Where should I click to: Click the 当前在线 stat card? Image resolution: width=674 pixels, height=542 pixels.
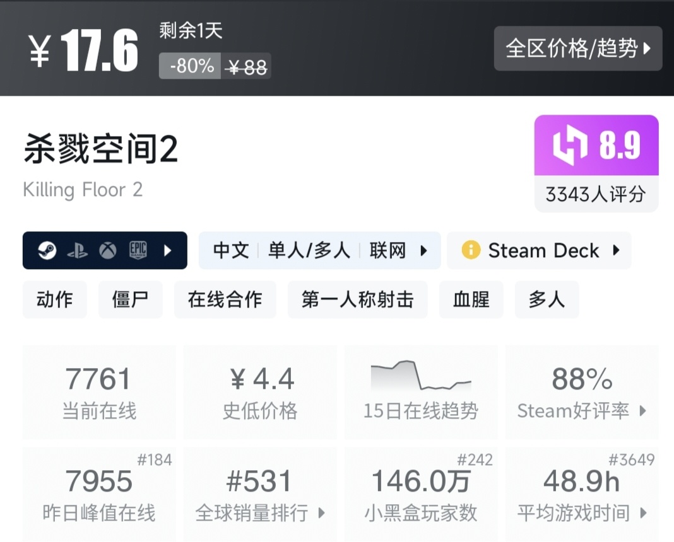pos(98,391)
